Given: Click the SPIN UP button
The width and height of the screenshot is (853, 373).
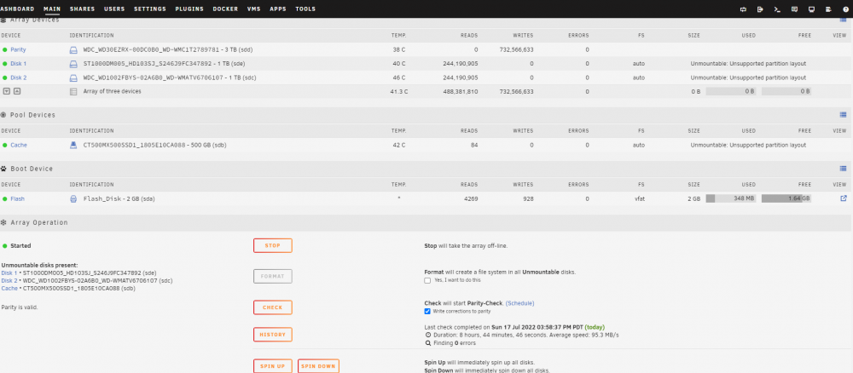Looking at the screenshot, I should tap(273, 366).
